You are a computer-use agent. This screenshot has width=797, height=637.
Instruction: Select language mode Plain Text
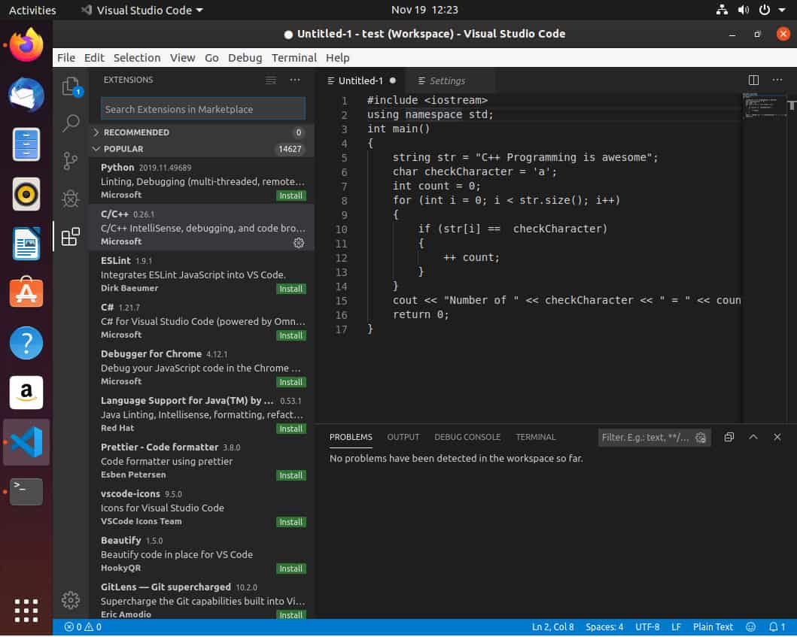pos(713,626)
